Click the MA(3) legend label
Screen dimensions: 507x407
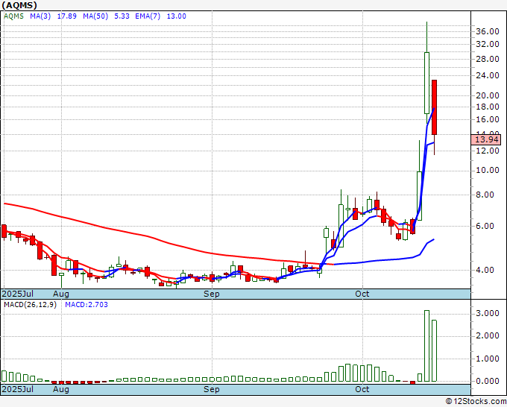tap(40, 16)
